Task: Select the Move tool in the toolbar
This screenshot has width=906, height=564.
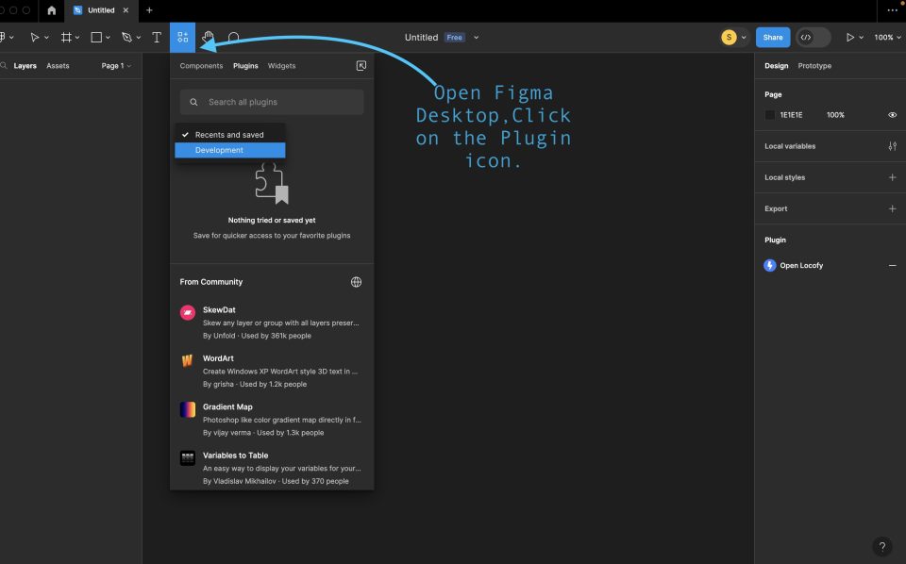Action: click(36, 37)
